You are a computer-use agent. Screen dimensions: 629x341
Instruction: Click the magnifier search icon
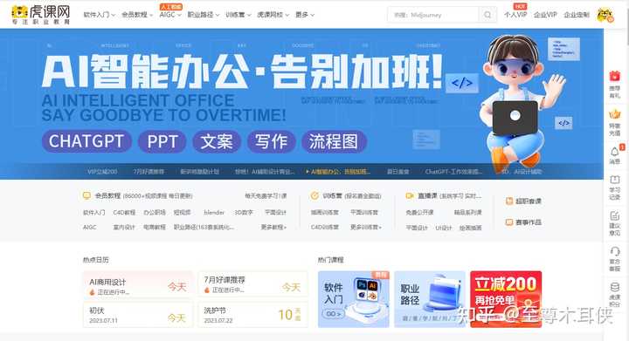click(x=487, y=15)
